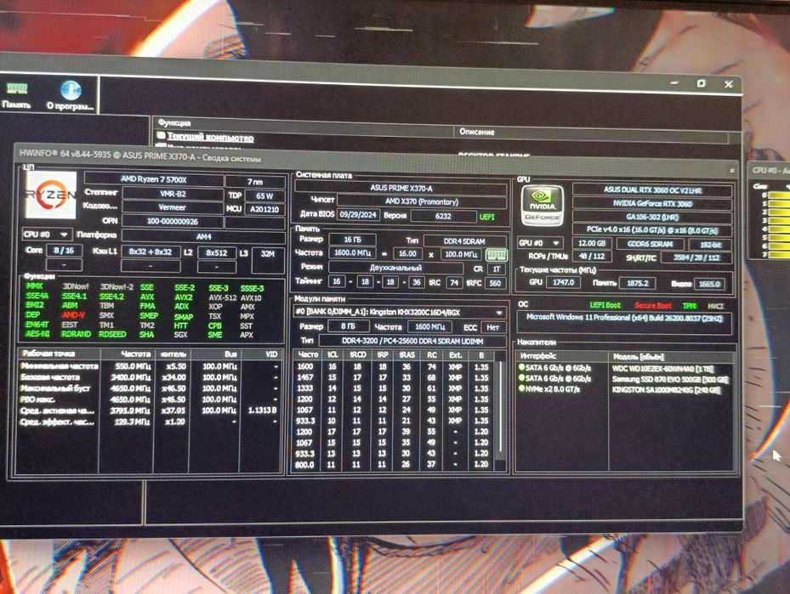Click the Core 8 / 16 field

click(64, 250)
